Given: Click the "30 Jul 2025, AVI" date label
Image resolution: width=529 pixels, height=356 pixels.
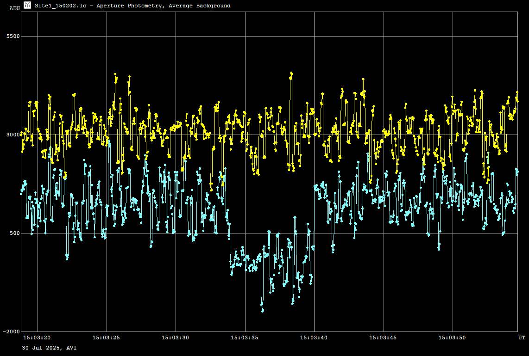Looking at the screenshot, I should pyautogui.click(x=49, y=348).
